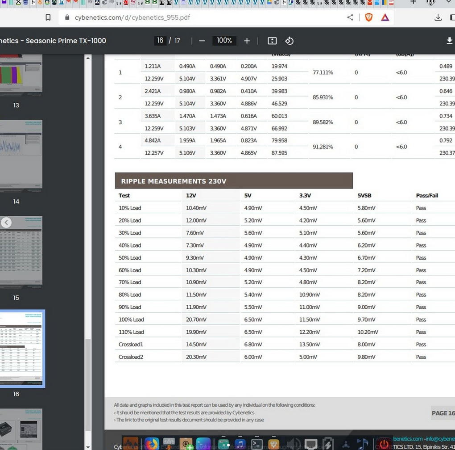Select the 85.931% efficiency value
The width and height of the screenshot is (455, 450).
pos(323,97)
